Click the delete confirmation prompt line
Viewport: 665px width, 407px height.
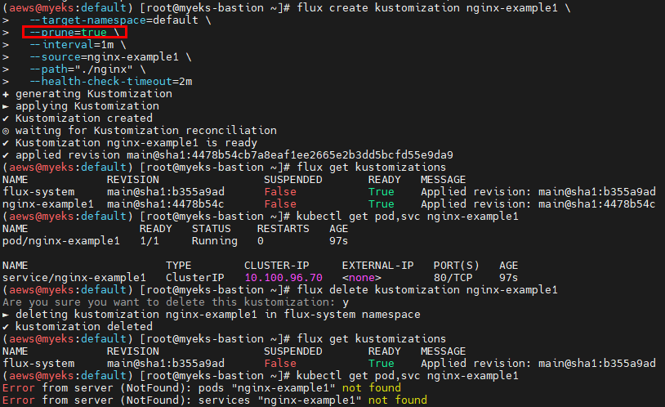click(x=176, y=302)
